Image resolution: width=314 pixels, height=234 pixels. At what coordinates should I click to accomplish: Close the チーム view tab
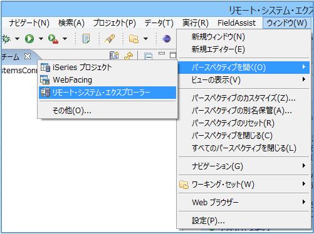(28, 56)
